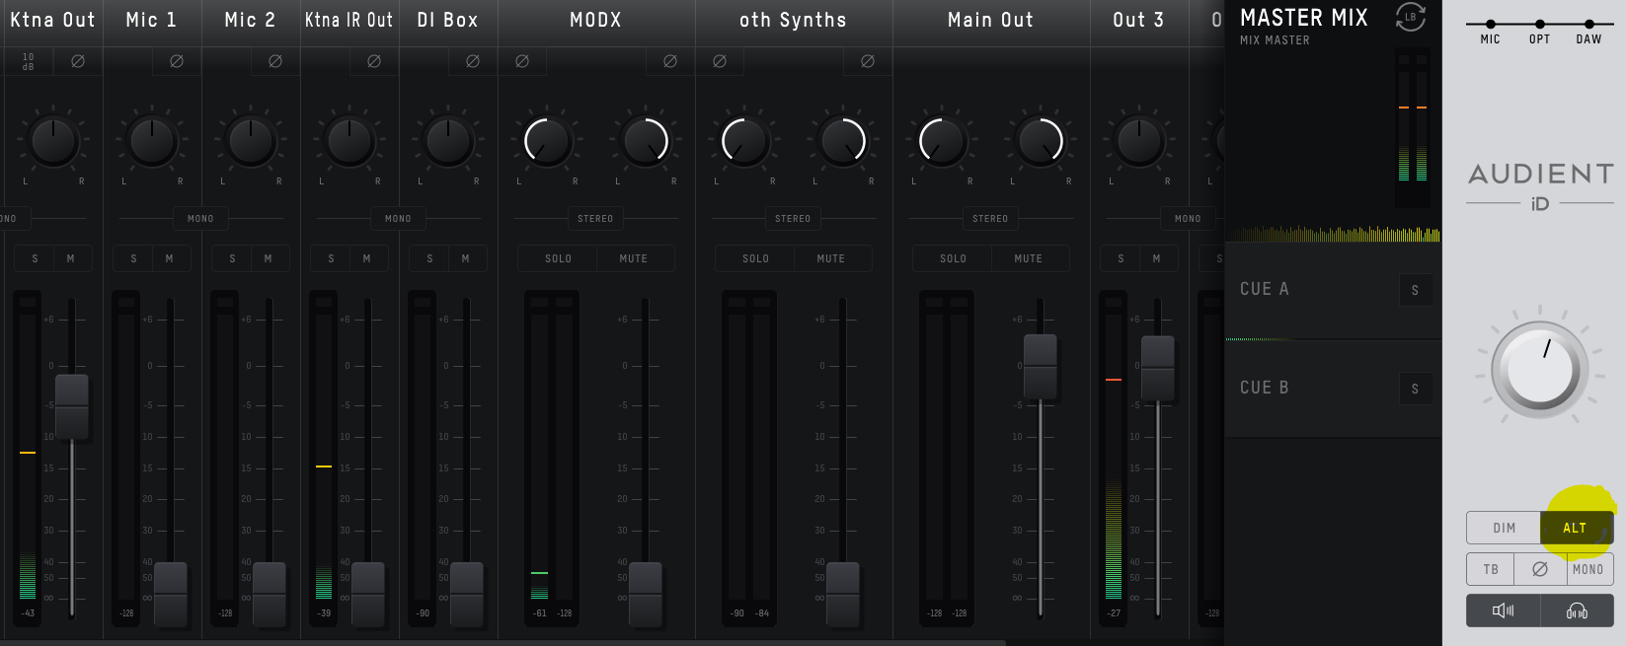Toggle the DAW channel view
Image resolution: width=1626 pixels, height=646 pixels.
1588,25
